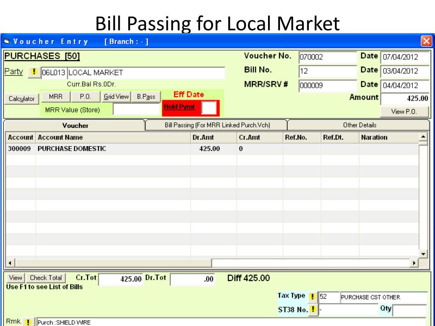Screen dimensions: 435x326
Task: Click the party name field LOCAL MARKET
Action: click(146, 73)
